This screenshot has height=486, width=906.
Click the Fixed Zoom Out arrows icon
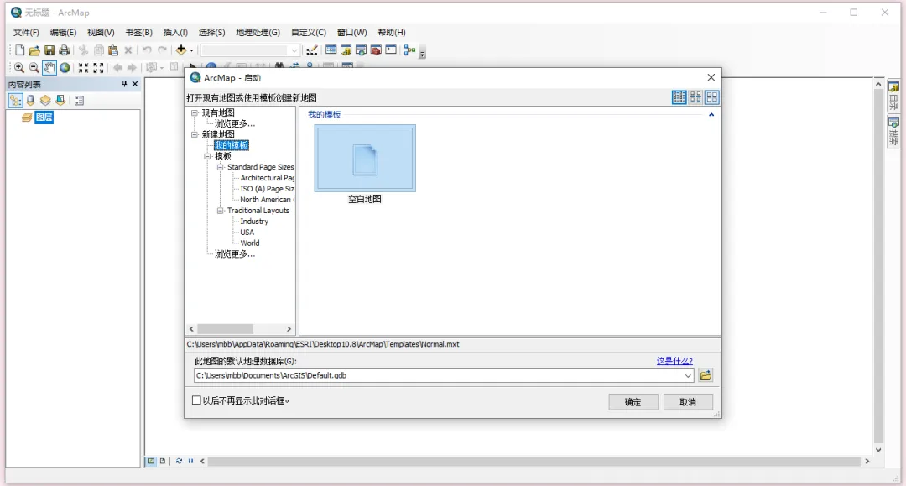pos(98,68)
